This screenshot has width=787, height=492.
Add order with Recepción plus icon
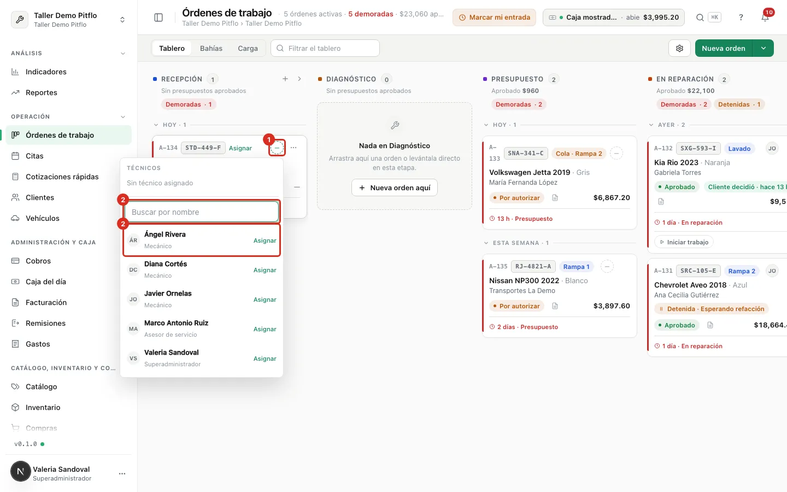[x=285, y=79]
